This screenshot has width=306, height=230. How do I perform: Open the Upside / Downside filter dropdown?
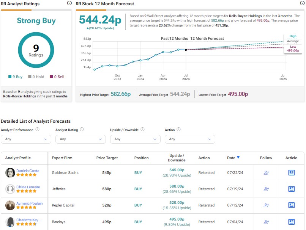click(135, 139)
